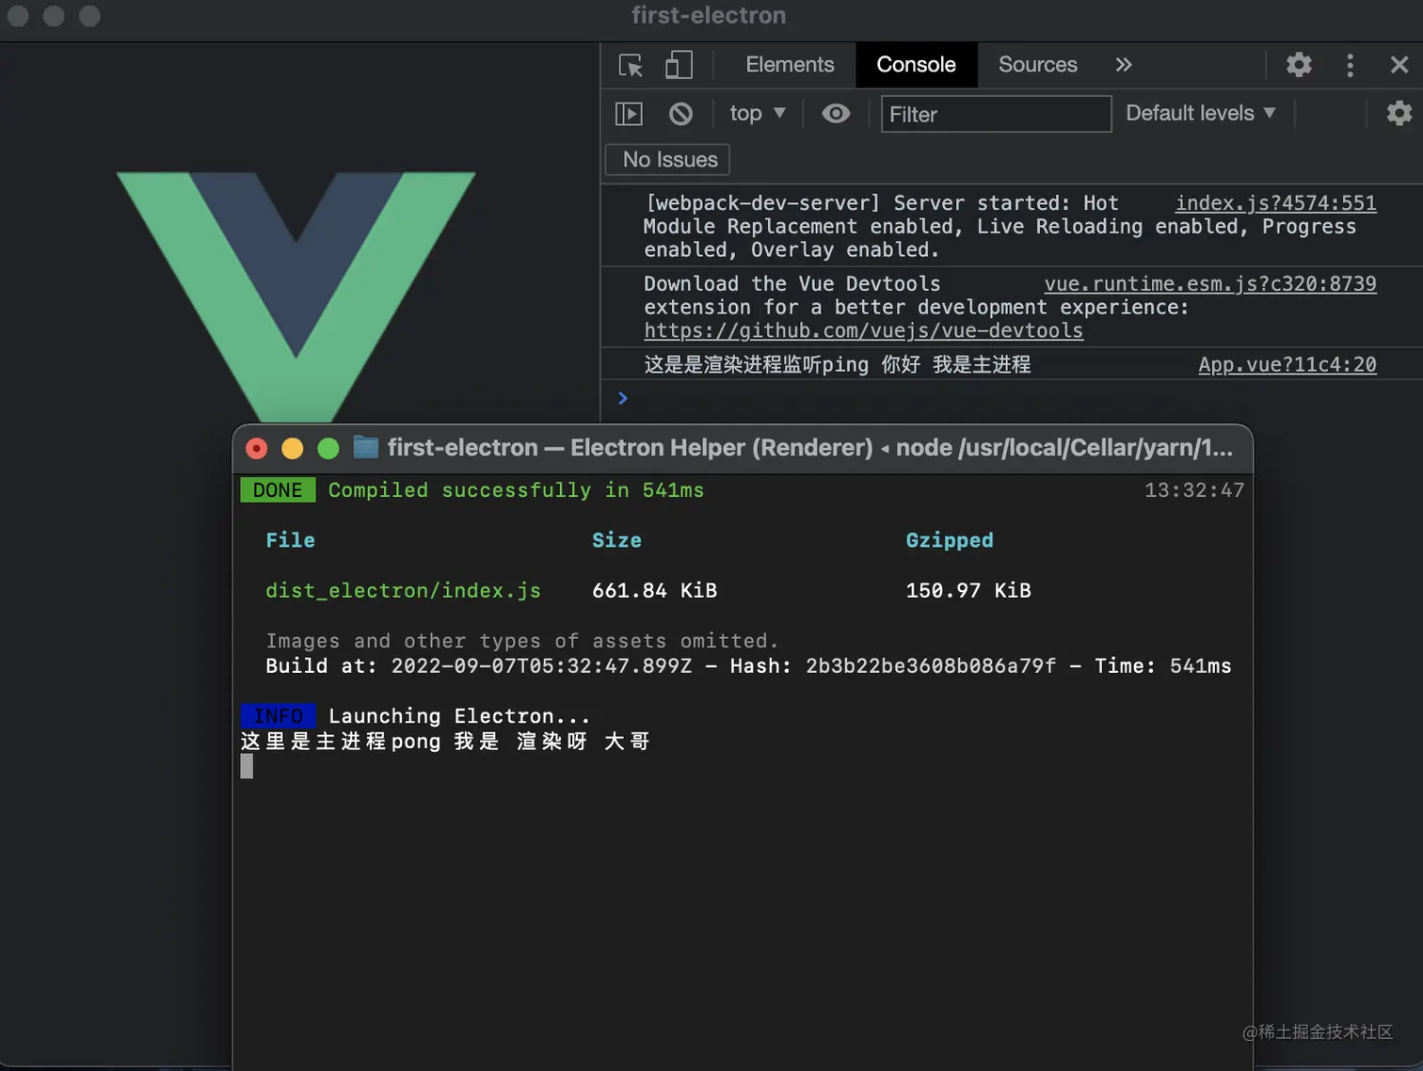Open App.vue?11c4:20 source link
This screenshot has height=1071, width=1423.
click(1287, 364)
